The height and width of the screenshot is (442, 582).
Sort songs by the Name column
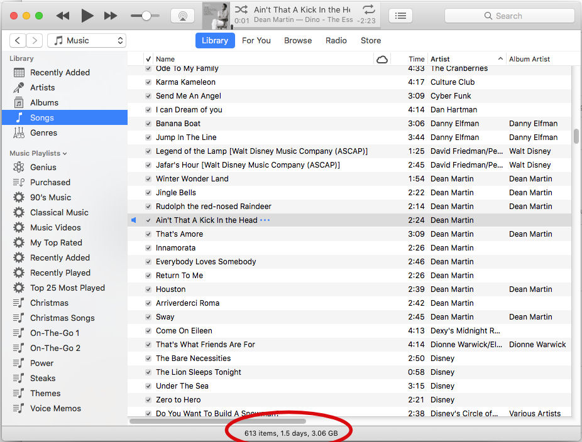263,59
